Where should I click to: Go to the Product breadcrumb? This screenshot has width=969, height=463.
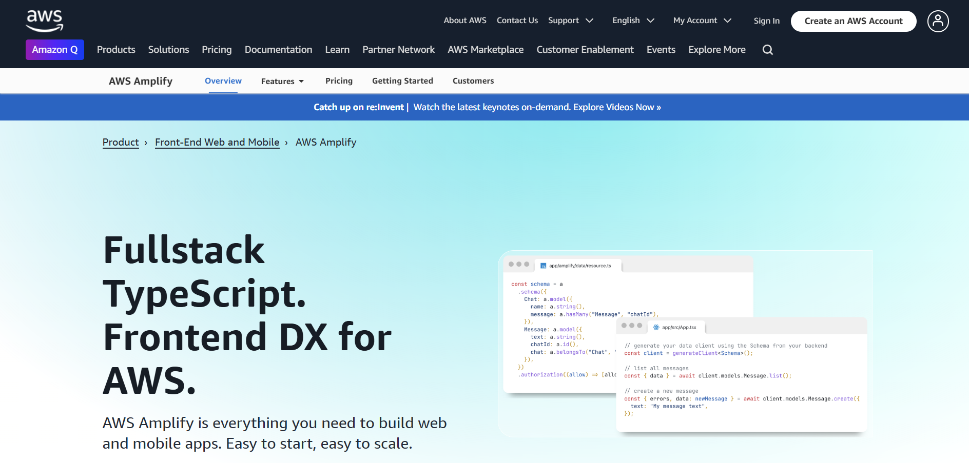[121, 142]
